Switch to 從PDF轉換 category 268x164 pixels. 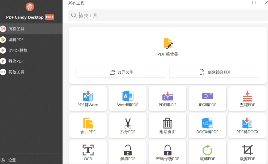(31, 51)
